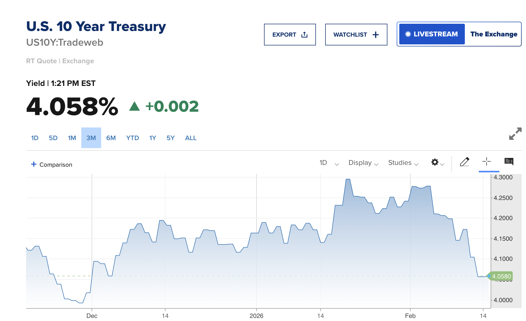
Task: Select the ALL time range
Action: [x=190, y=138]
